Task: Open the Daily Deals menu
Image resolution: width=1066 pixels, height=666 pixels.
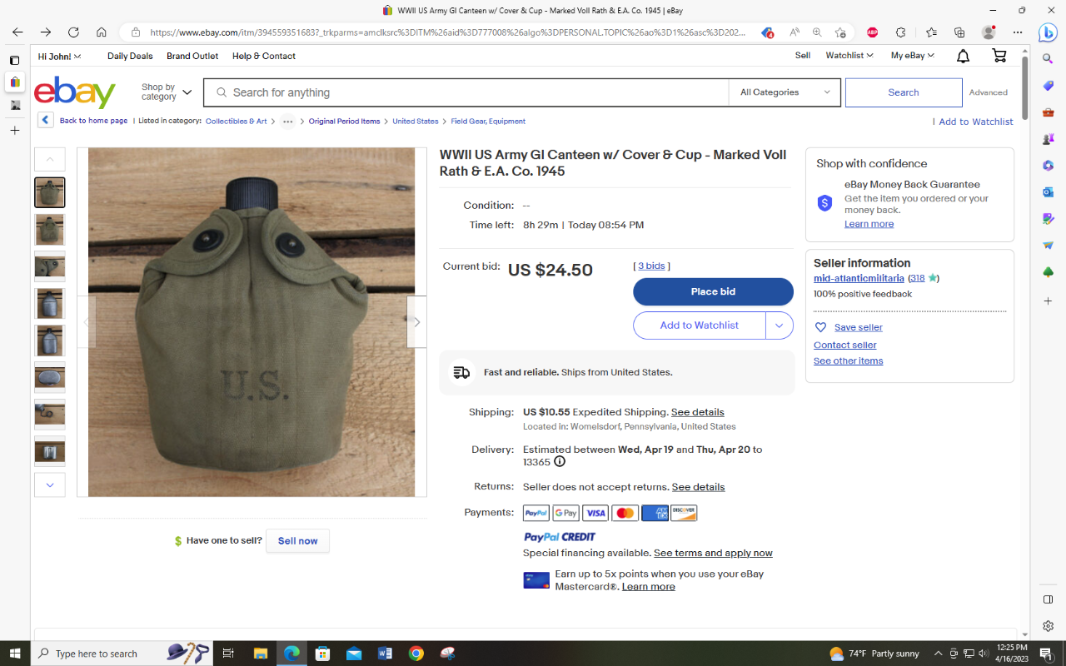Action: [130, 56]
